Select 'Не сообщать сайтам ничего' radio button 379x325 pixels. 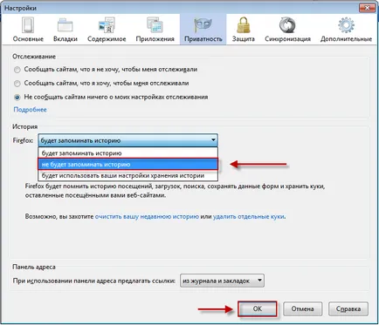17,97
